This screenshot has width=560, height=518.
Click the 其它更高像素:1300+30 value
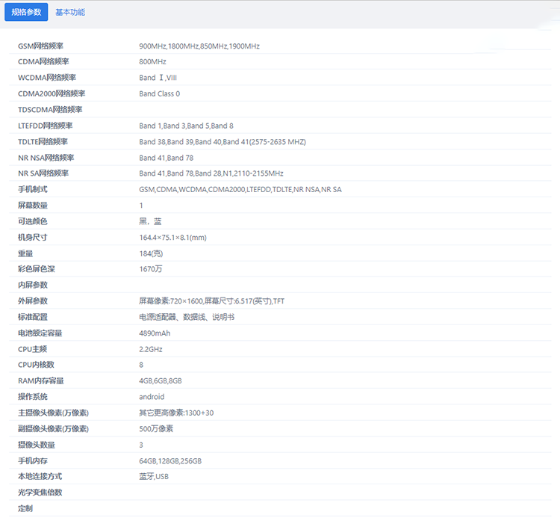tap(176, 413)
